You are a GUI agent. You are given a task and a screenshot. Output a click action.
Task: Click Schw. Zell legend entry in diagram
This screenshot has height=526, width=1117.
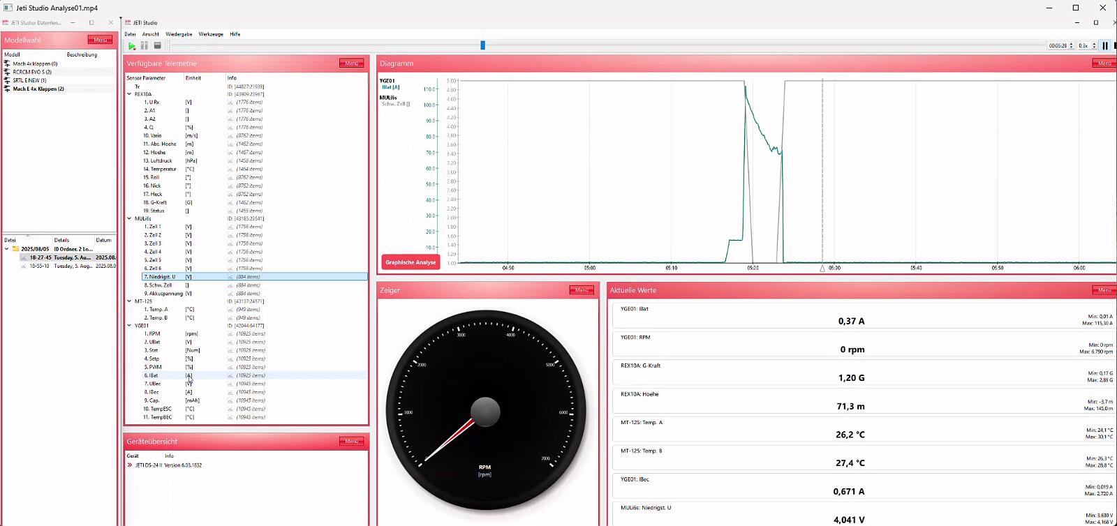pos(396,104)
